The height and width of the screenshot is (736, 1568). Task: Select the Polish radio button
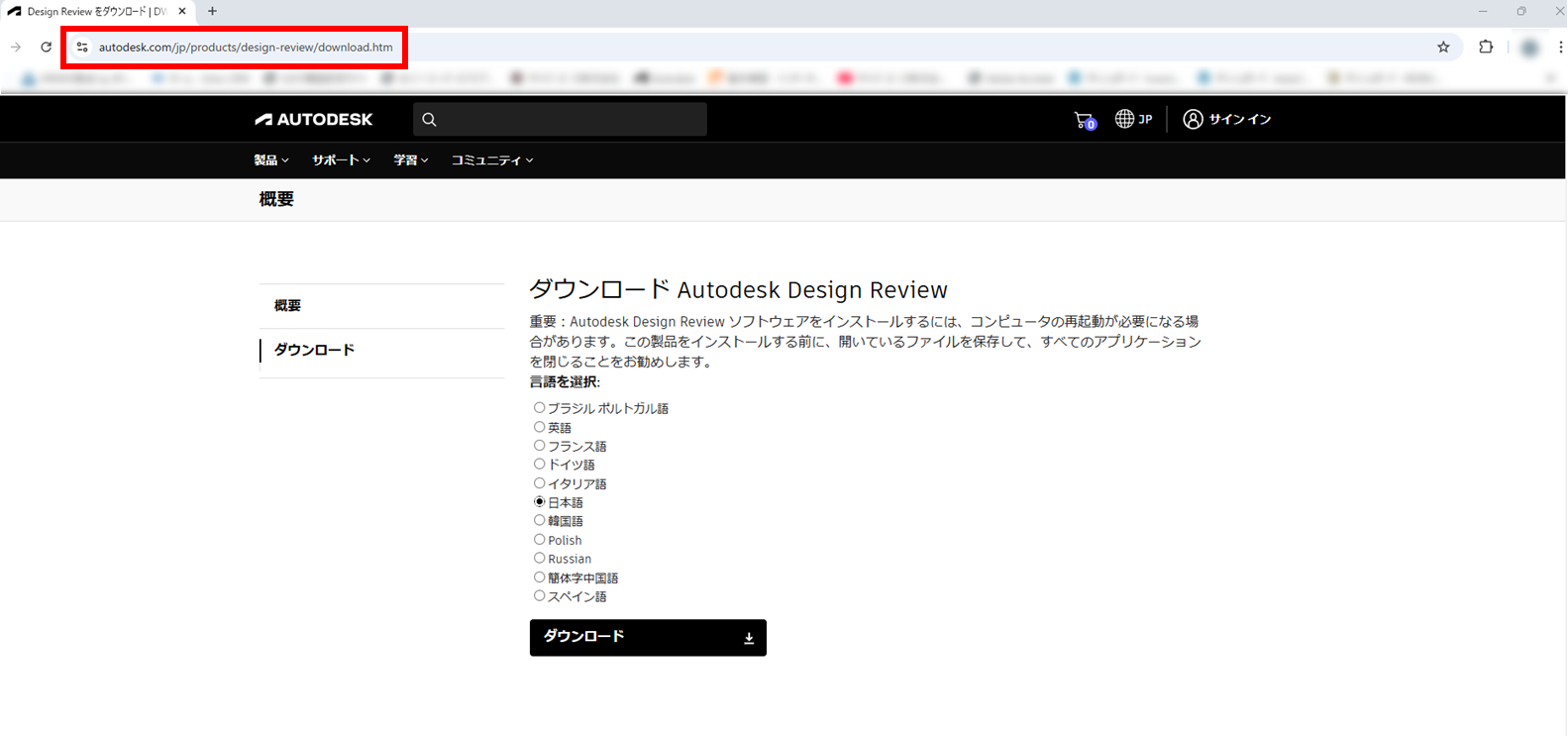coord(539,540)
